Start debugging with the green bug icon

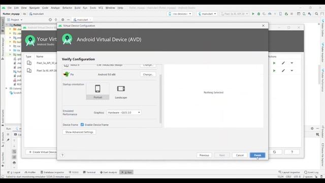click(258, 14)
